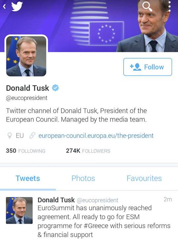Open search with the magnifier icon
The height and width of the screenshot is (239, 178).
pos(147,7)
